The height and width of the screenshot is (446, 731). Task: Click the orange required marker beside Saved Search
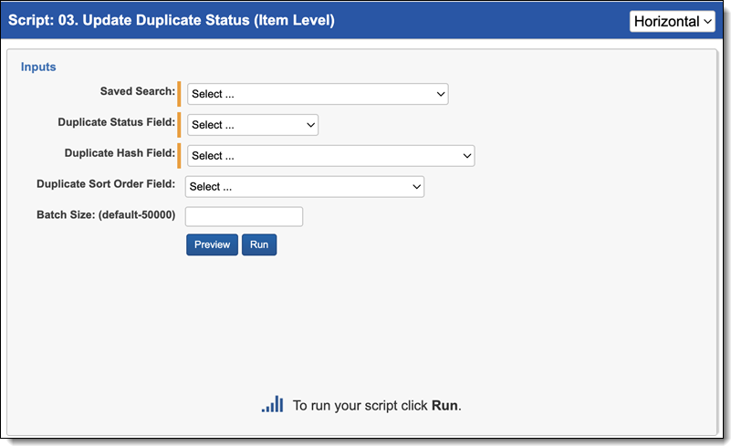point(179,94)
